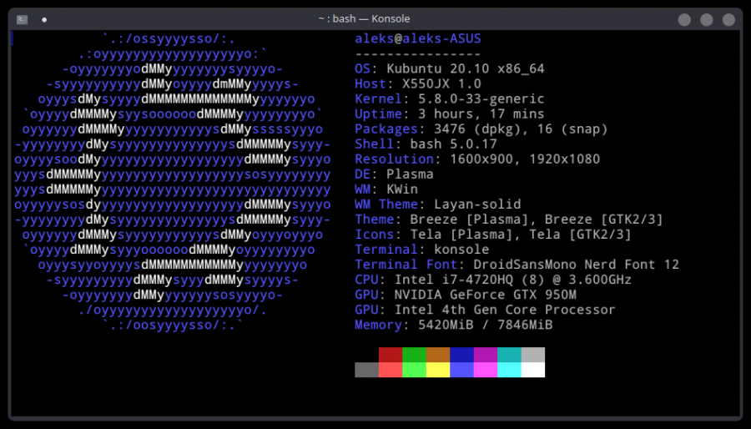The image size is (751, 429).
Task: Click the yellow color block
Action: [438, 370]
